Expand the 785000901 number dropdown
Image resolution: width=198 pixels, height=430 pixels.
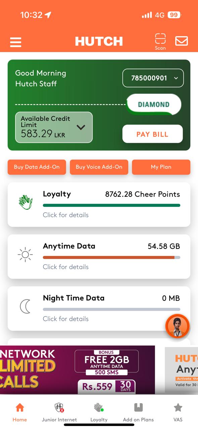153,78
